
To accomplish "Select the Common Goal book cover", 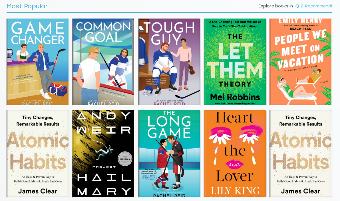I will [103, 62].
